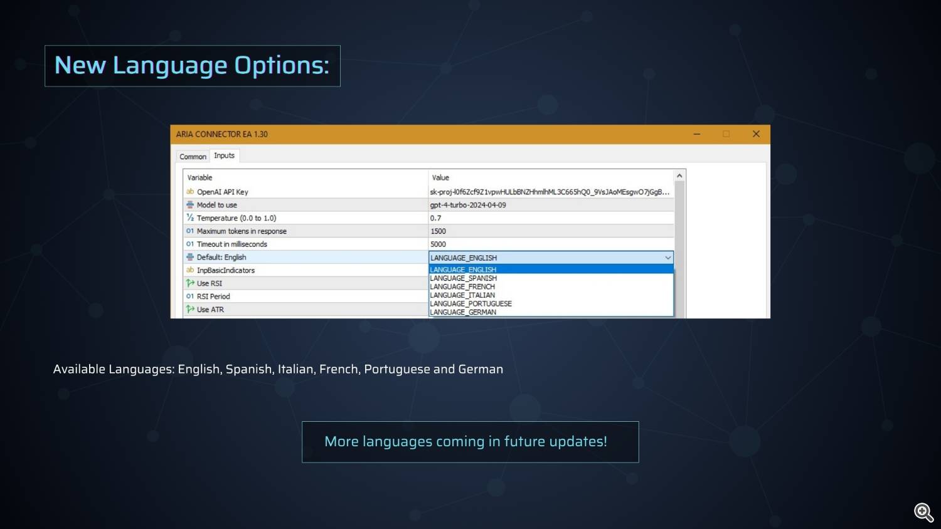
Task: Click the Timeout value 5000
Action: point(551,244)
